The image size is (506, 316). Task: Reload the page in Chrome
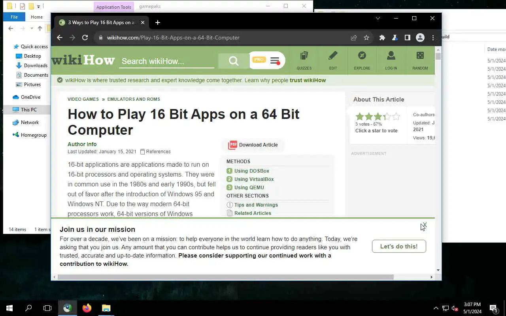point(85,38)
